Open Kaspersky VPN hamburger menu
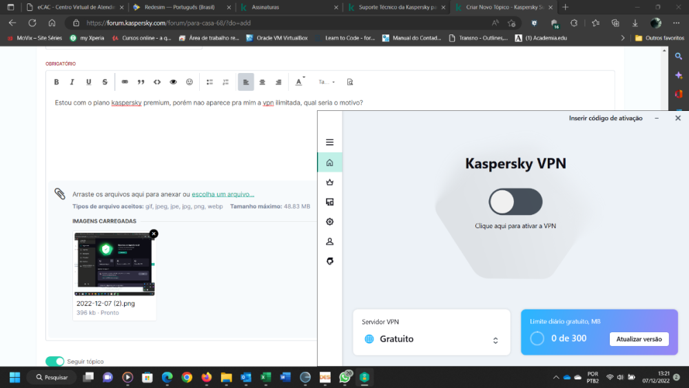Viewport: 689px width, 388px height. click(329, 143)
